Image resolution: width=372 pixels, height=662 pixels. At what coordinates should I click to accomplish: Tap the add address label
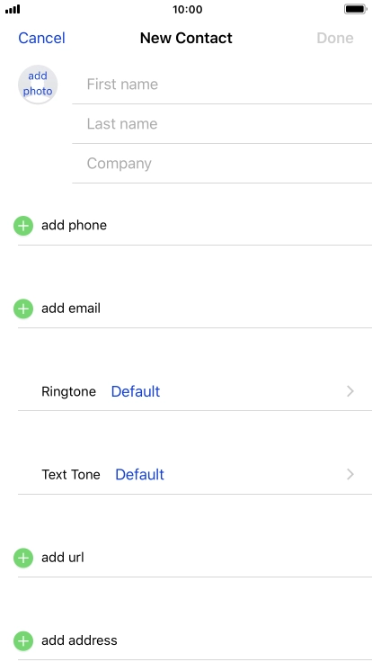click(x=79, y=641)
